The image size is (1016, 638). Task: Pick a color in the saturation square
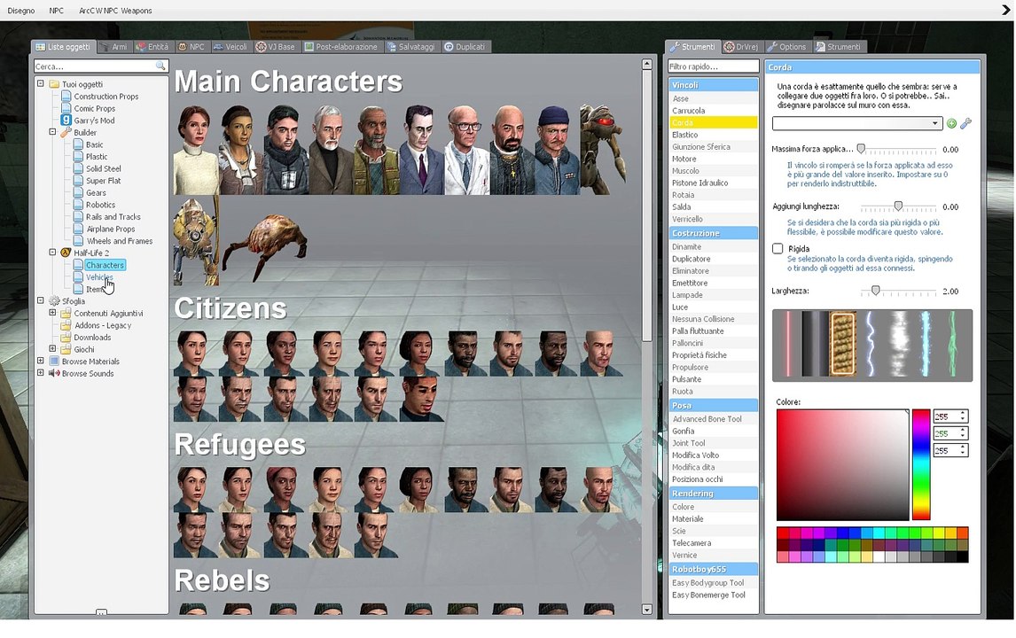[842, 464]
